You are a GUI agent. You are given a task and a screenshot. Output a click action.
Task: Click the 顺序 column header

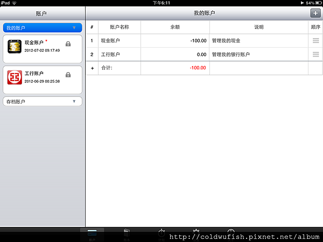click(315, 27)
